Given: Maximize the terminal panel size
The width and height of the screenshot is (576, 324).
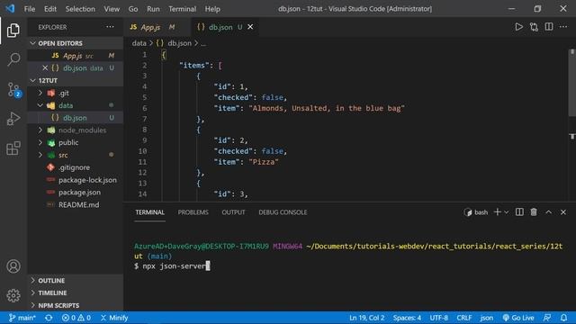Looking at the screenshot, I should [548, 212].
